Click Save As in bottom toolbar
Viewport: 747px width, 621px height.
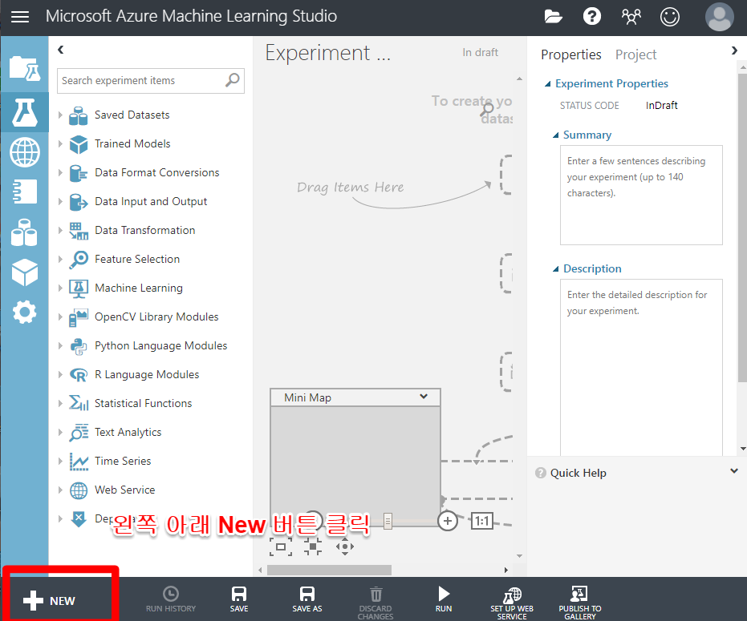307,599
